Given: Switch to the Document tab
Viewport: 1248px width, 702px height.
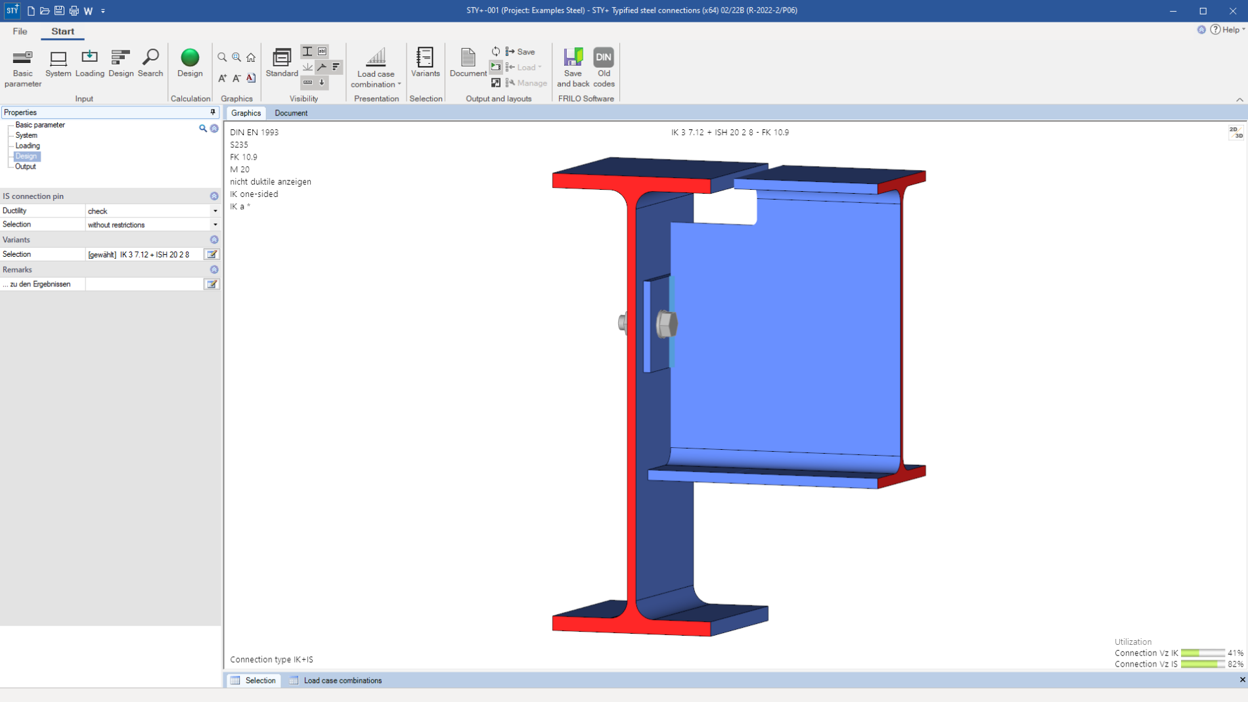Looking at the screenshot, I should (x=291, y=113).
